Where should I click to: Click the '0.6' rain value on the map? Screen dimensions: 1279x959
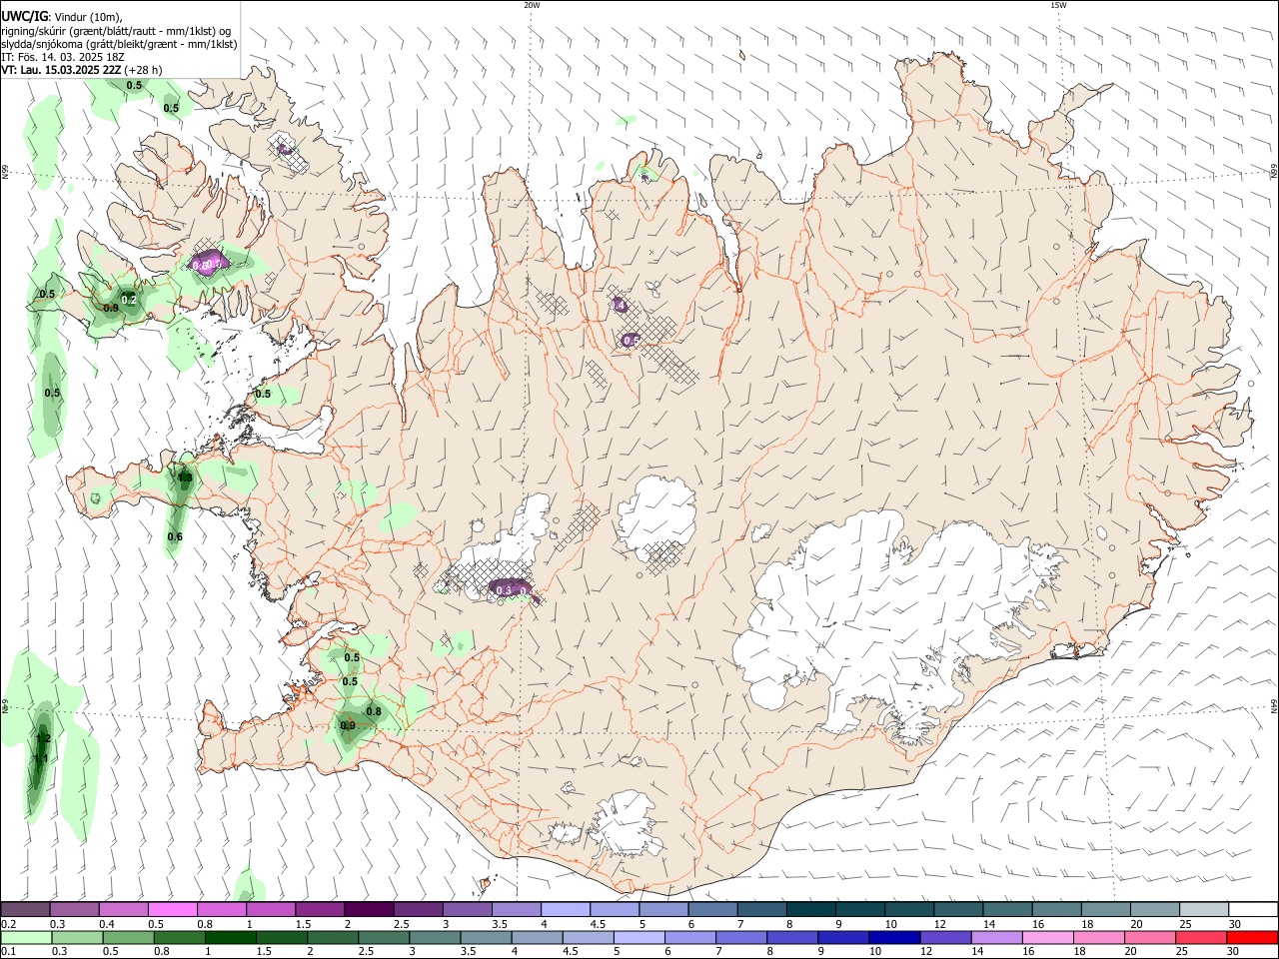pyautogui.click(x=175, y=537)
